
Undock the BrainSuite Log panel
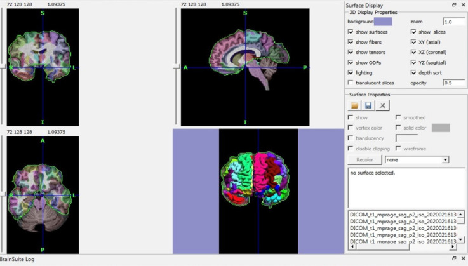(x=454, y=259)
